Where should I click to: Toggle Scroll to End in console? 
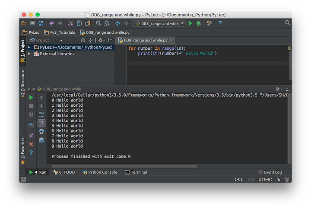click(x=41, y=123)
